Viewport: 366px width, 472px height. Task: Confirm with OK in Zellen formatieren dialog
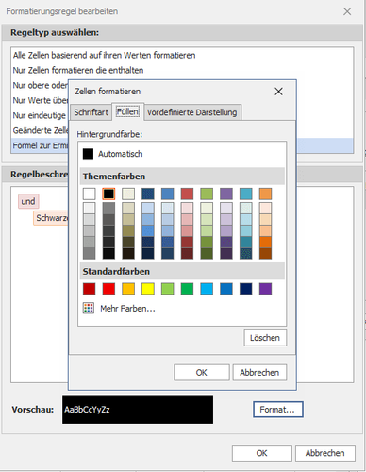[202, 373]
